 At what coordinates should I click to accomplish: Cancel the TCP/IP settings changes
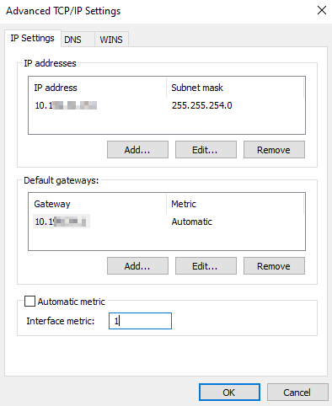[297, 393]
